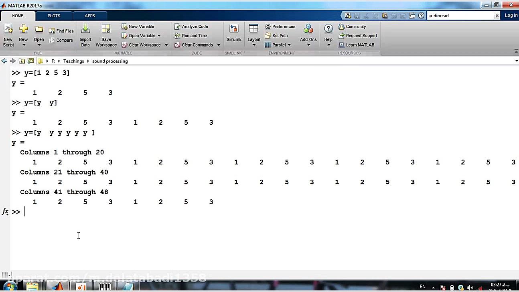Open the Windows Start menu

(10, 286)
